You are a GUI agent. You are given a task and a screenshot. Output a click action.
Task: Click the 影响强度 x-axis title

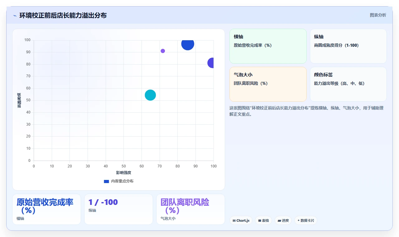click(x=124, y=173)
